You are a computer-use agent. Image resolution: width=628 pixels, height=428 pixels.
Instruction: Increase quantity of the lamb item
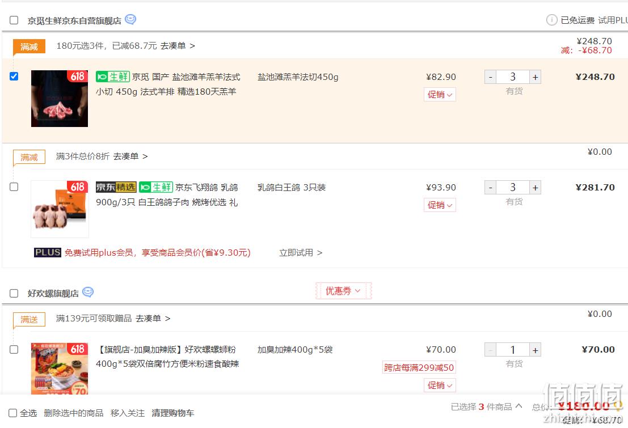point(535,77)
